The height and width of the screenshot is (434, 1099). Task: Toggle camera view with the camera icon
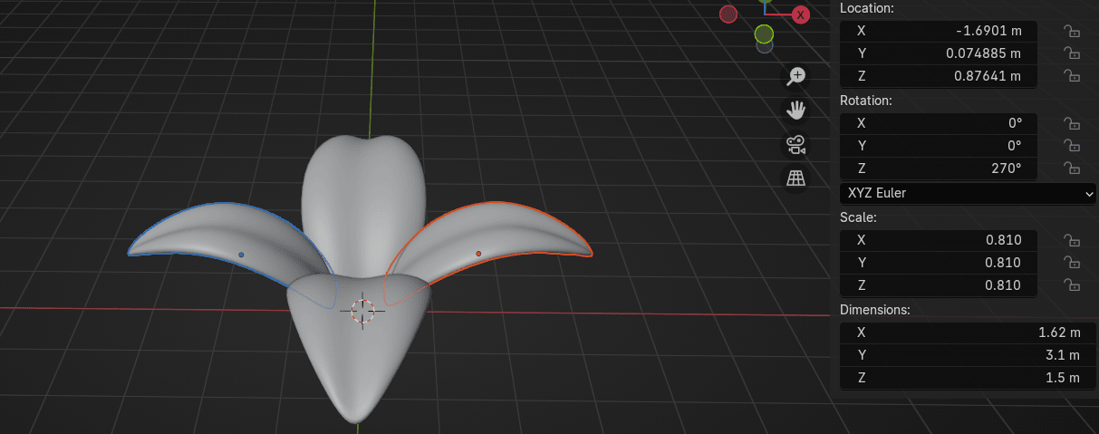(x=796, y=144)
